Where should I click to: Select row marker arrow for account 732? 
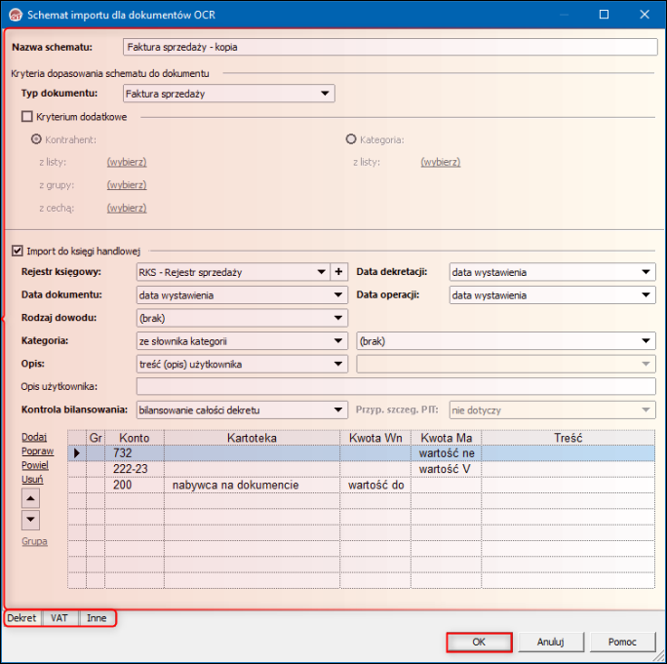[77, 453]
